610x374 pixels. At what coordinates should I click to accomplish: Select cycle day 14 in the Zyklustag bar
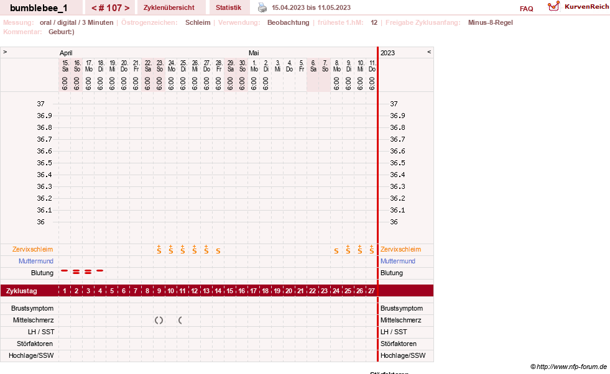[x=218, y=291]
